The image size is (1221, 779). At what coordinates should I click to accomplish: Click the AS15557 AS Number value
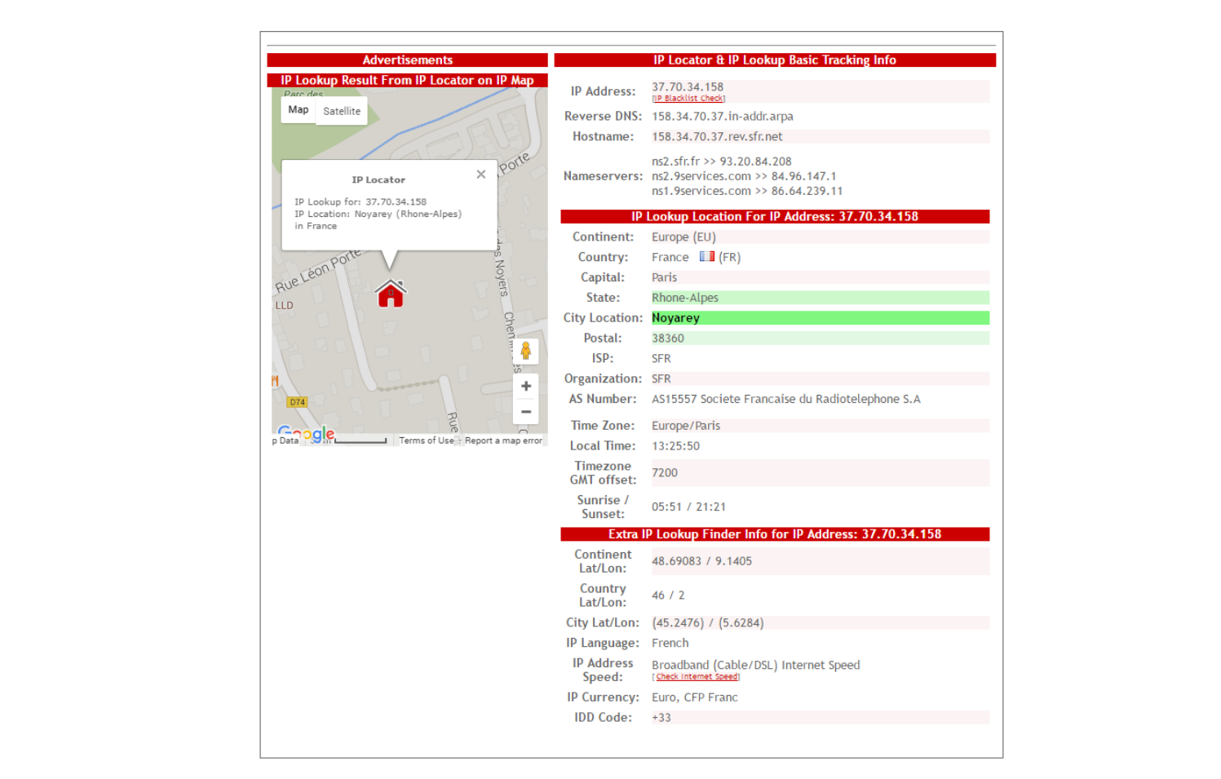coord(785,399)
